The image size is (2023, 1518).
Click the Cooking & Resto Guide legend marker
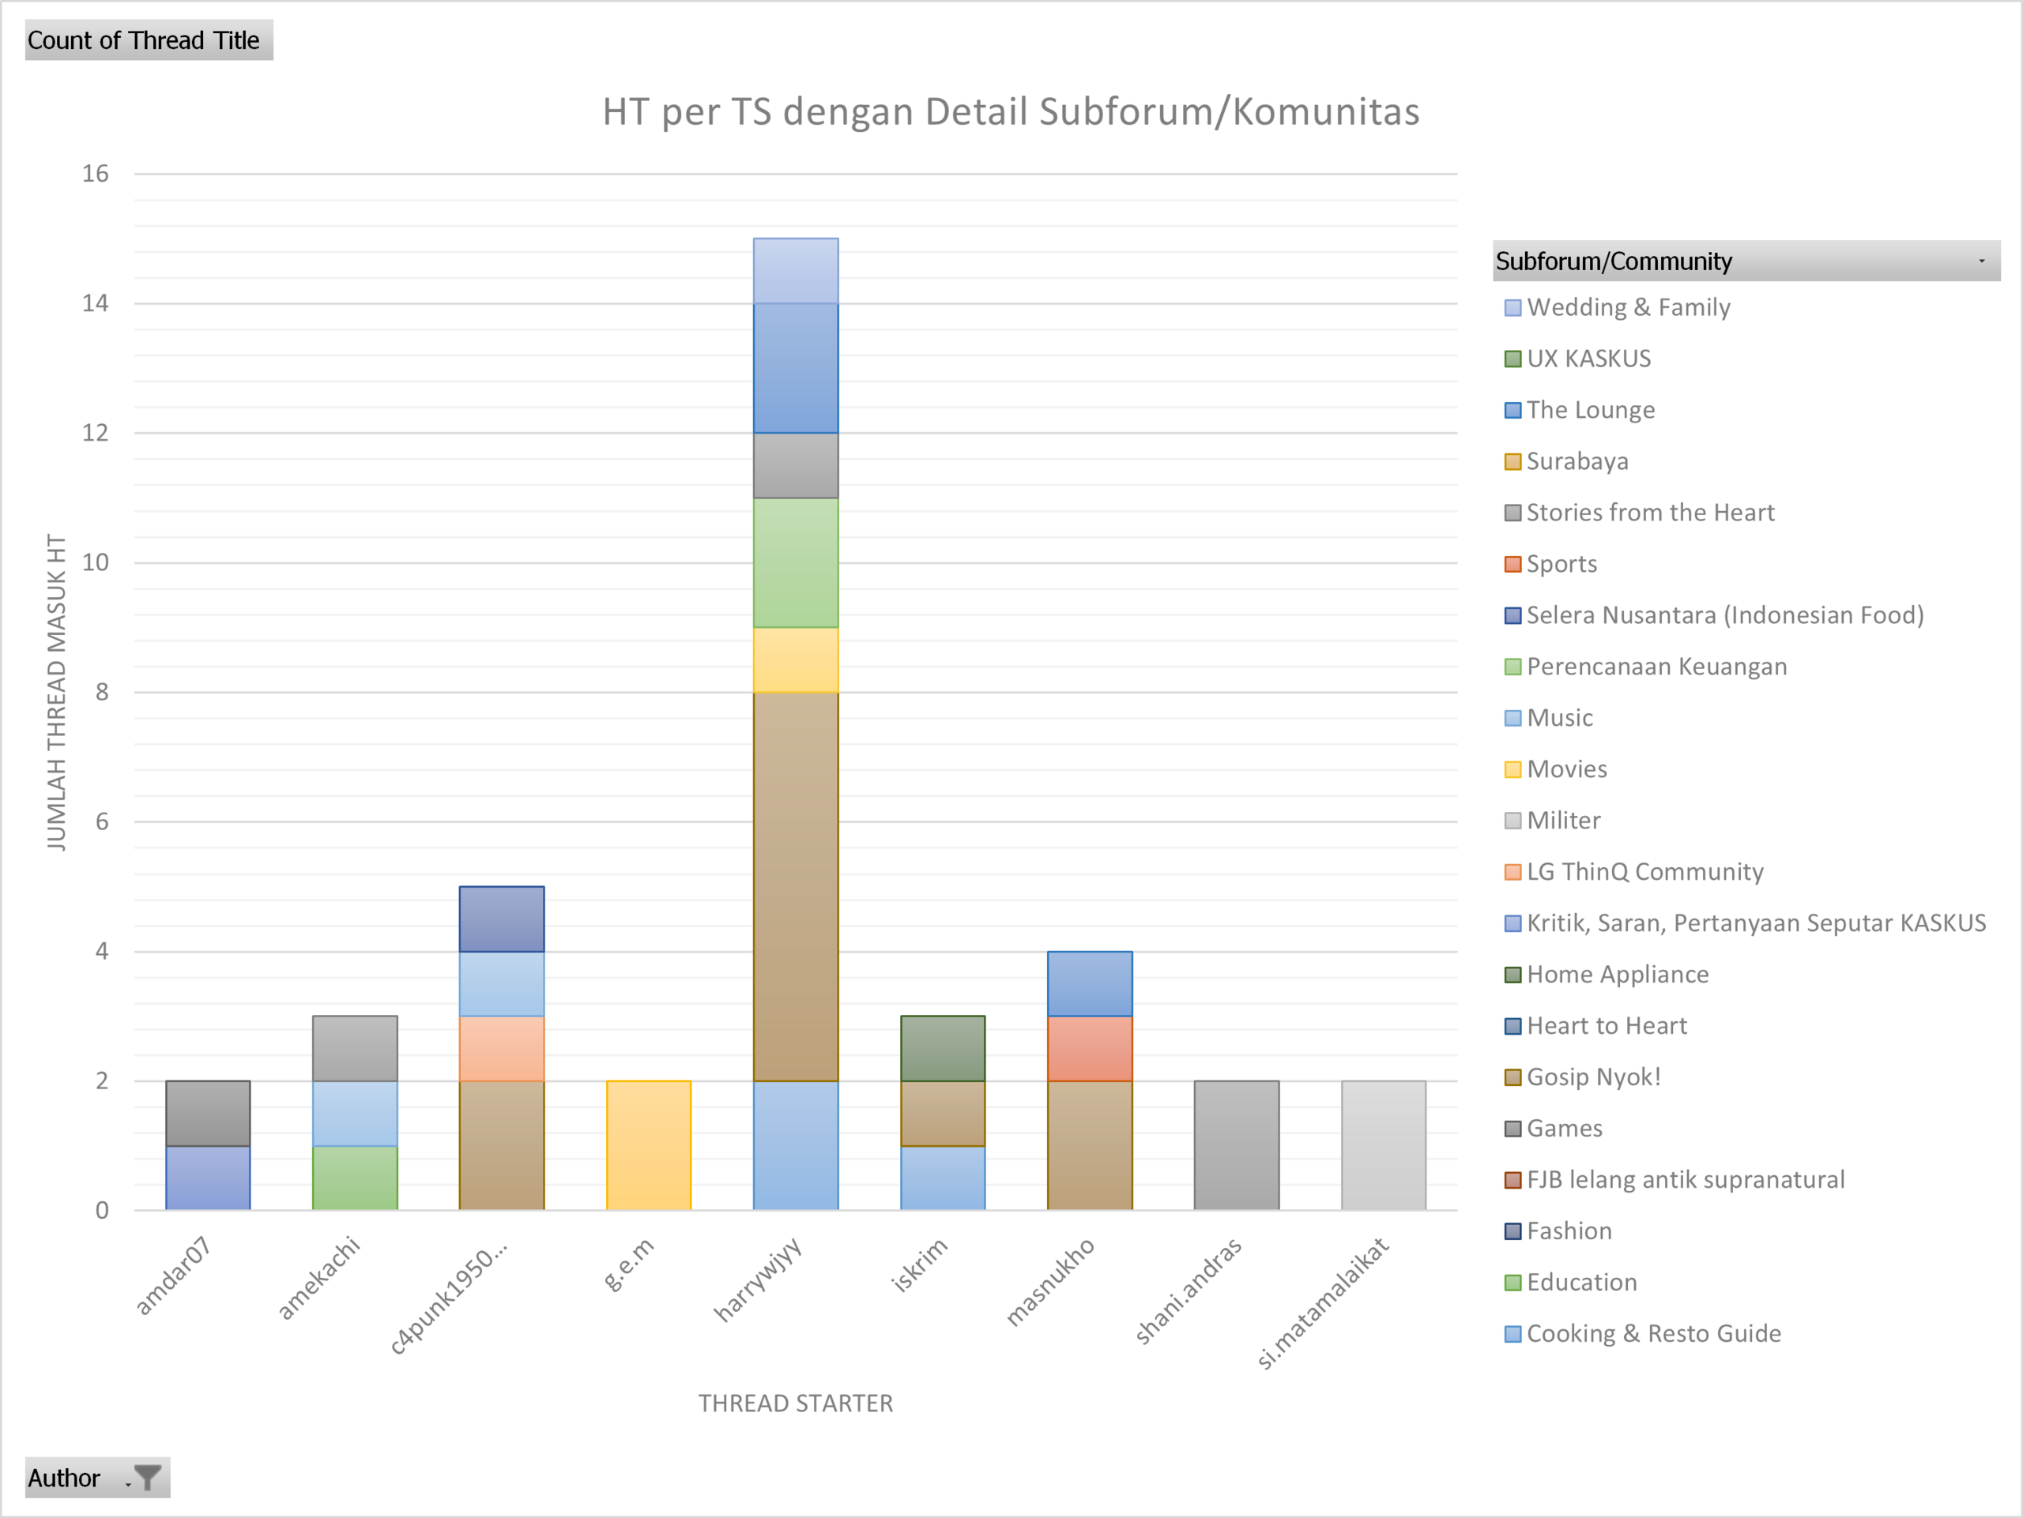click(x=1513, y=1334)
